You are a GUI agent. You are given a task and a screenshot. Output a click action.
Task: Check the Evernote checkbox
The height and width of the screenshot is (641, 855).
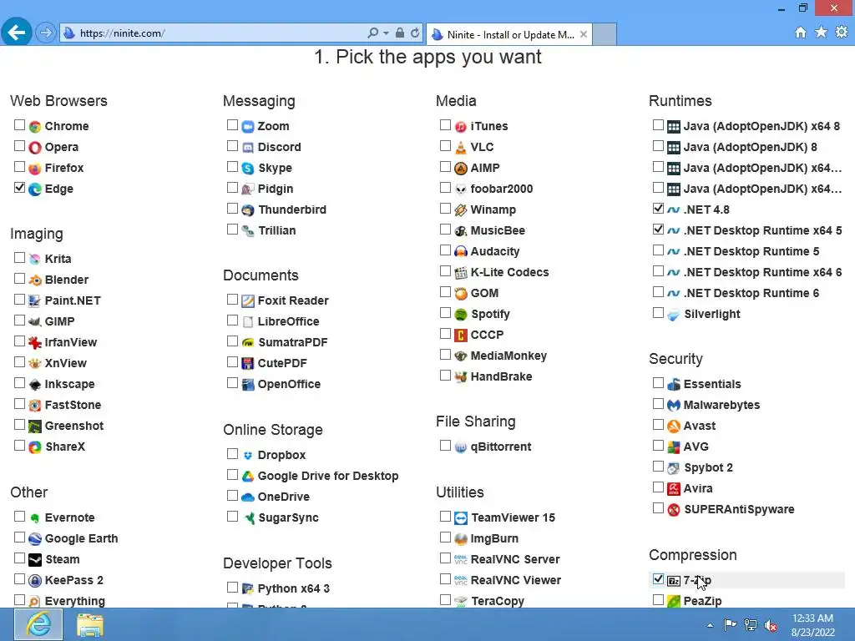(20, 516)
